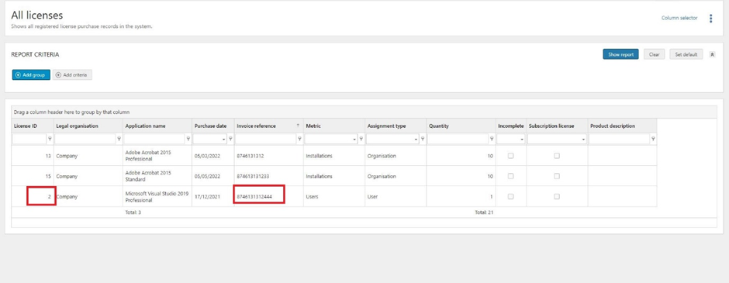Select the Adobe Acrobat 2015 Professional cell
The height and width of the screenshot is (283, 729).
(x=157, y=156)
